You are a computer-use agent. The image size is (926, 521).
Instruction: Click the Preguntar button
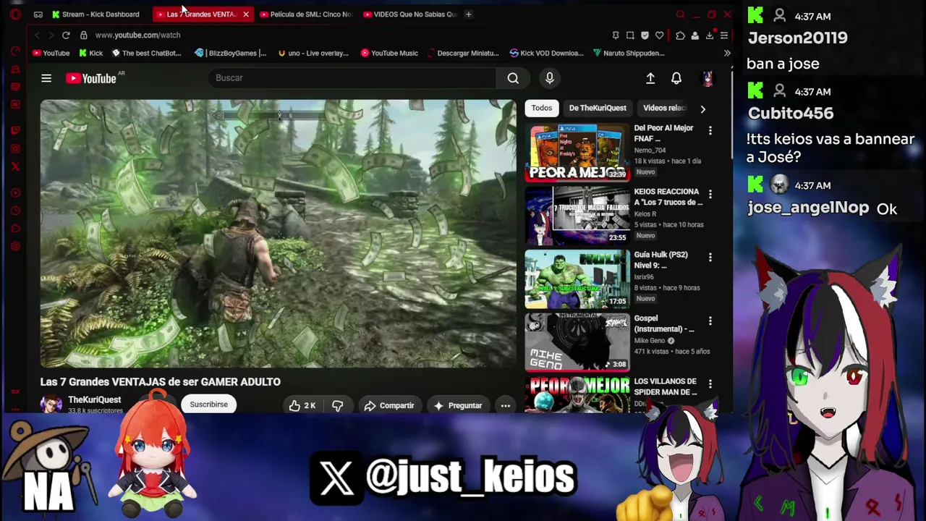pyautogui.click(x=457, y=405)
